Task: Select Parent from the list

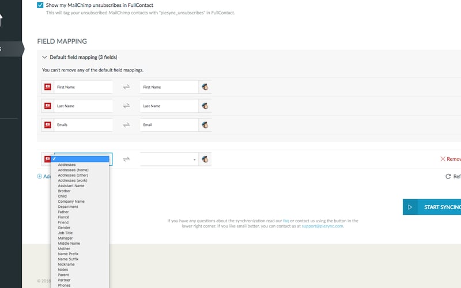Action: tap(63, 275)
